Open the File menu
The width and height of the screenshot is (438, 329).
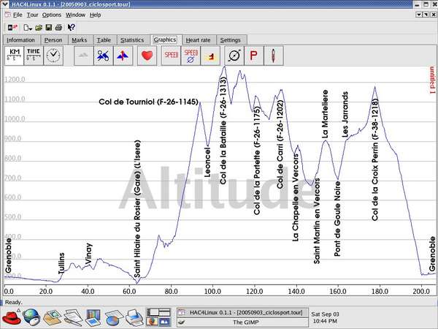pyautogui.click(x=18, y=15)
